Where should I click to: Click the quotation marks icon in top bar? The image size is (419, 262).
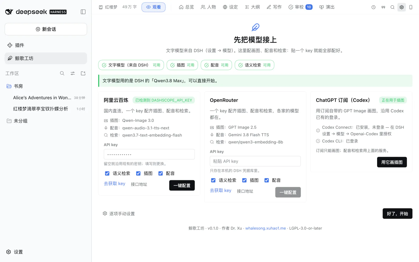pos(383,7)
